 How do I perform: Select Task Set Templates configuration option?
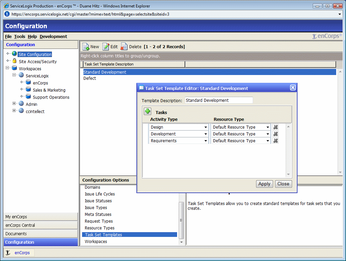(130, 235)
